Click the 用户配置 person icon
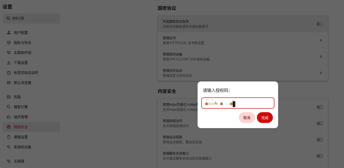The height and width of the screenshot is (168, 344). click(9, 33)
